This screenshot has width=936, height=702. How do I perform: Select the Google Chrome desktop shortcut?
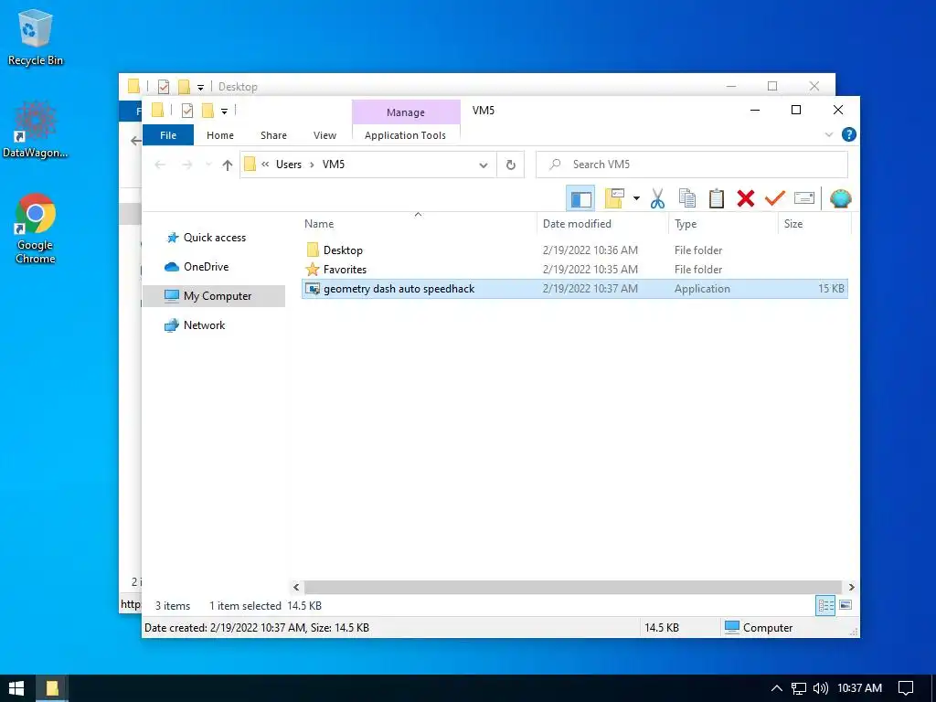click(x=36, y=229)
